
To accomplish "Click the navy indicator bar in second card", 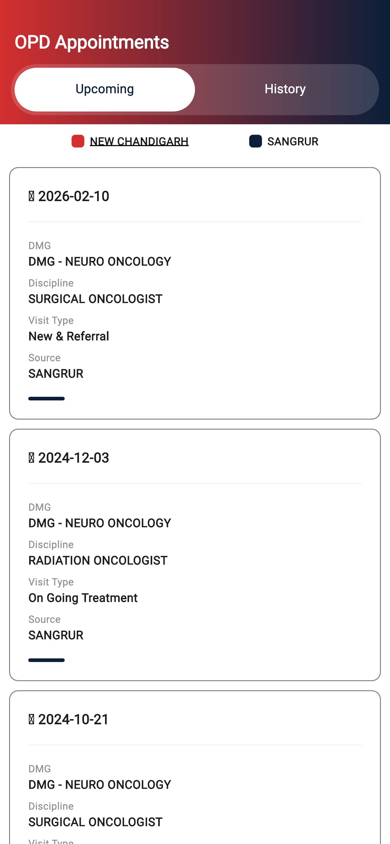I will click(x=46, y=660).
